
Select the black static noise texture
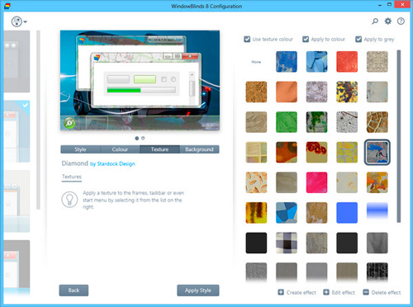pyautogui.click(x=377, y=272)
